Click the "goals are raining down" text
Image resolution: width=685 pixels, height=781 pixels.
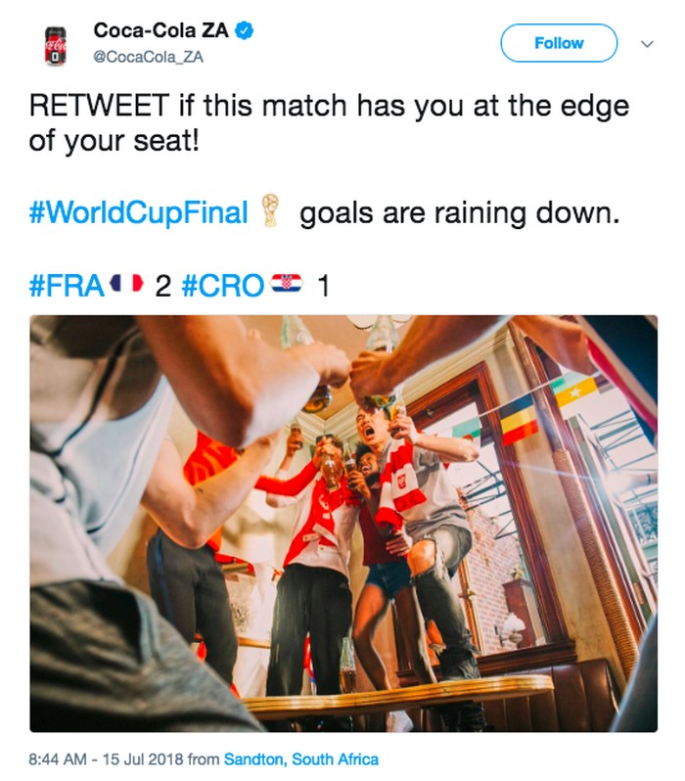459,213
